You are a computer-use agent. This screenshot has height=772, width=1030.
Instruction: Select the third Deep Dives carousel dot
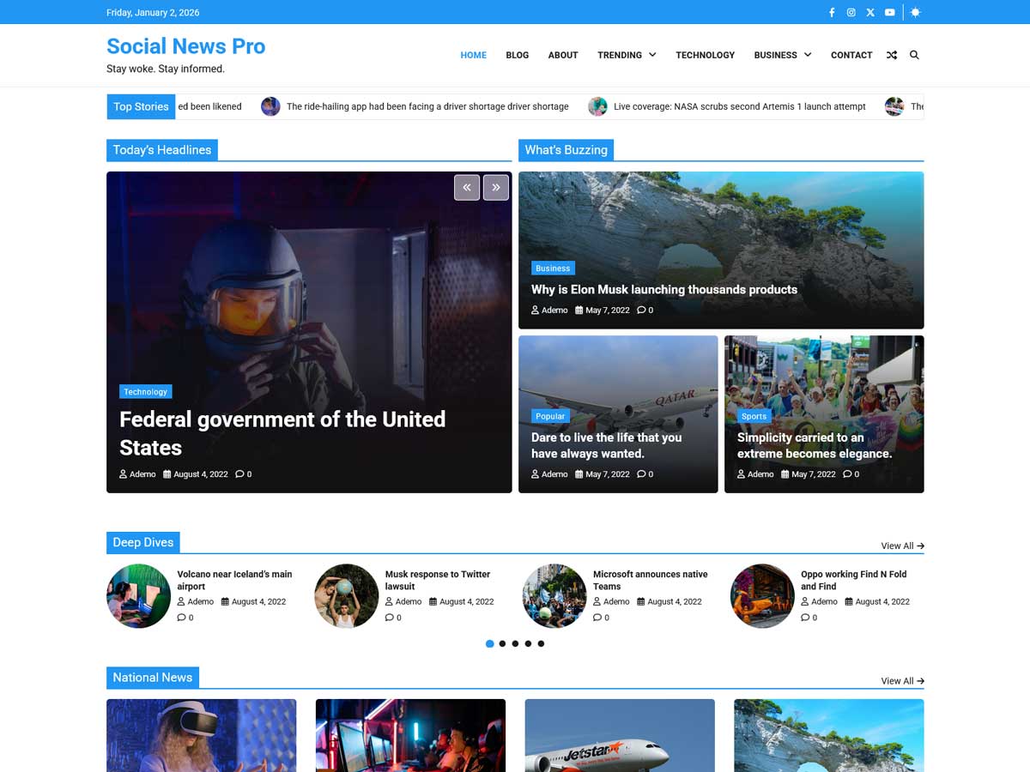click(x=515, y=643)
